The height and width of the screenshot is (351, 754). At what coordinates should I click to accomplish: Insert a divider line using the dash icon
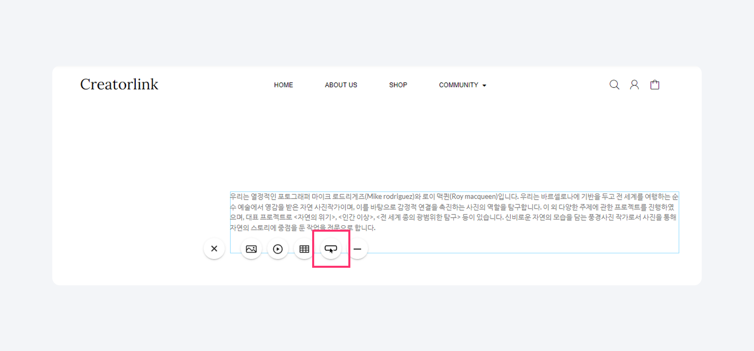click(x=357, y=249)
